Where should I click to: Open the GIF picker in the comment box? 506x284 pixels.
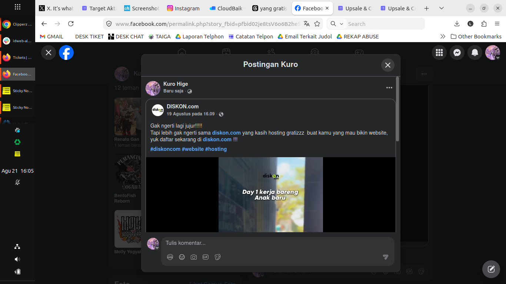206,257
